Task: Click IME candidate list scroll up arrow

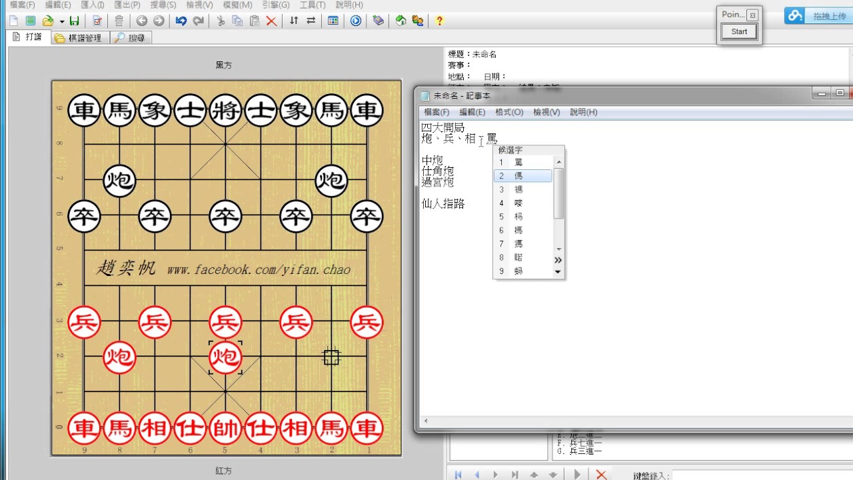Action: click(x=558, y=162)
